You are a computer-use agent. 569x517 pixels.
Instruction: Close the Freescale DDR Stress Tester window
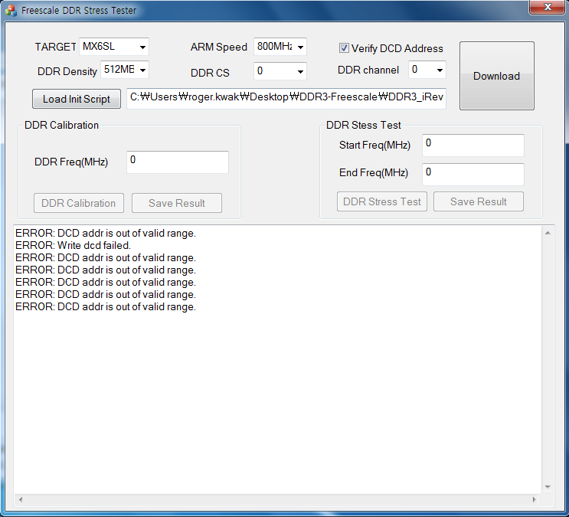[548, 7]
